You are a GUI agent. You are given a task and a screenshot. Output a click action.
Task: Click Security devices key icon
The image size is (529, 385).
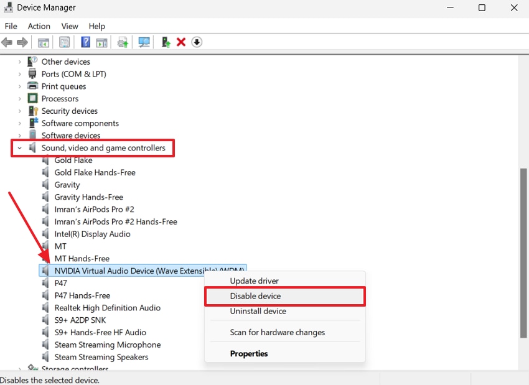[33, 111]
